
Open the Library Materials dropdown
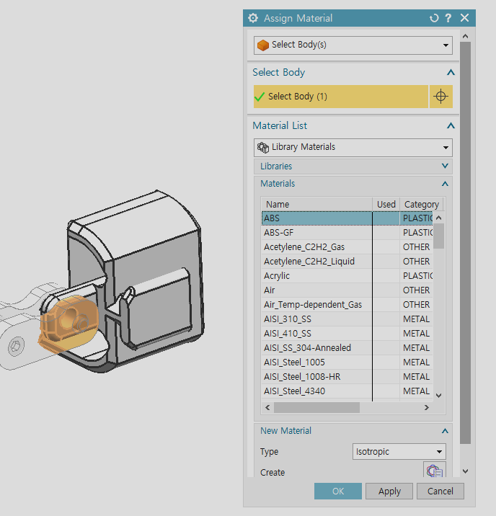click(353, 148)
